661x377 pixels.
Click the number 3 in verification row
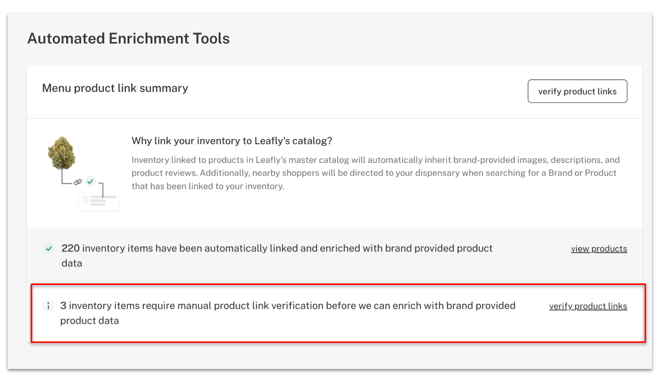coord(63,306)
